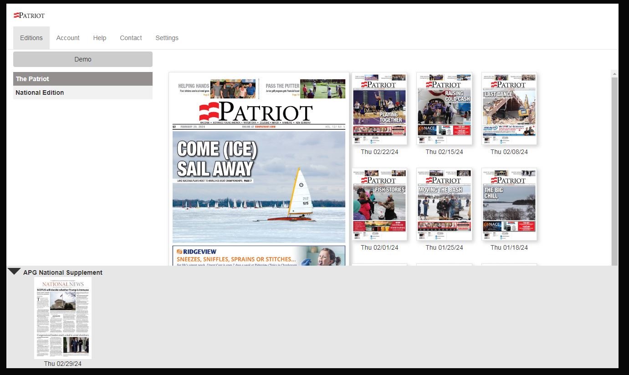
Task: Choose National Edition from the sidebar
Action: tap(82, 92)
